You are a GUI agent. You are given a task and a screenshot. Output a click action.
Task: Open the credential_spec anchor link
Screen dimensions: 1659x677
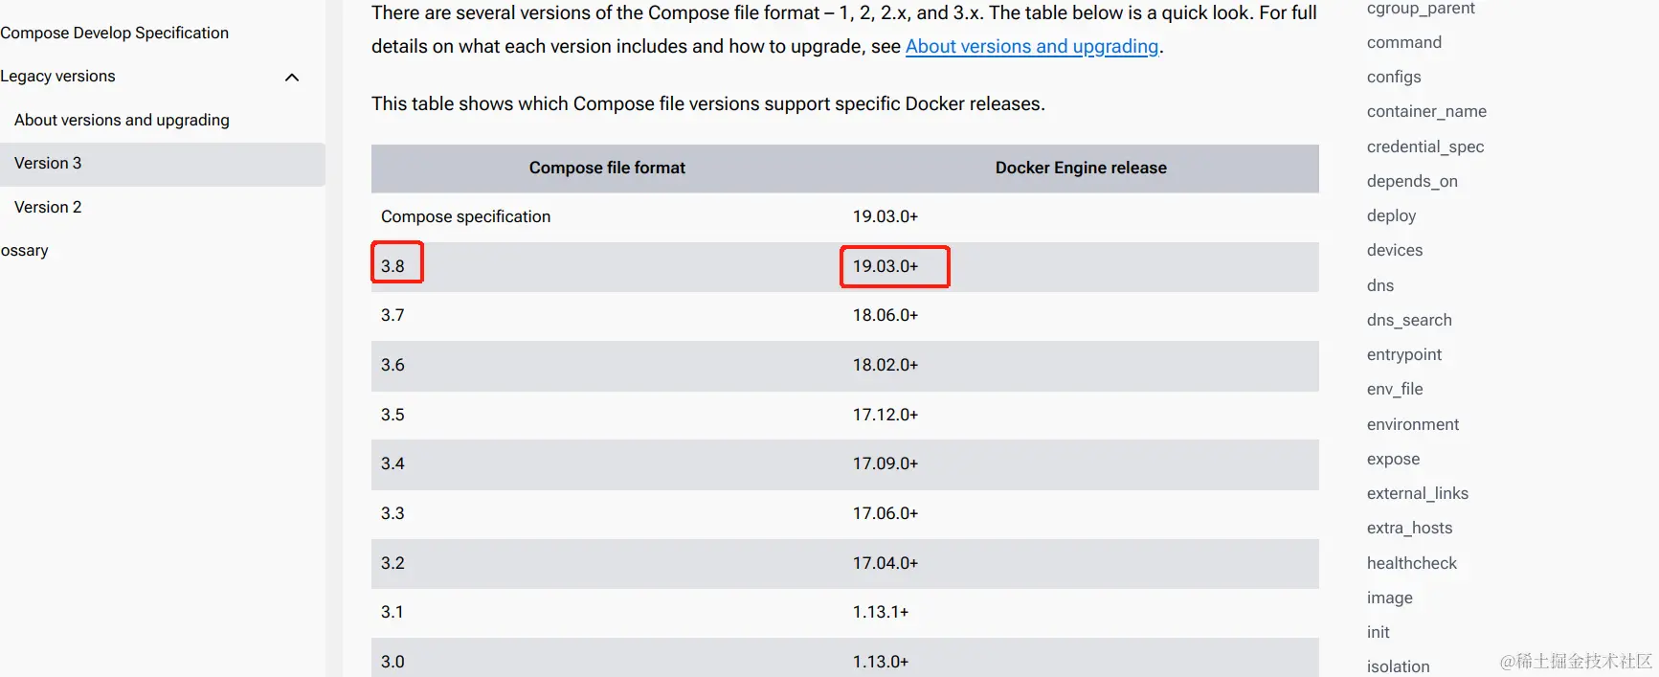[x=1425, y=147]
